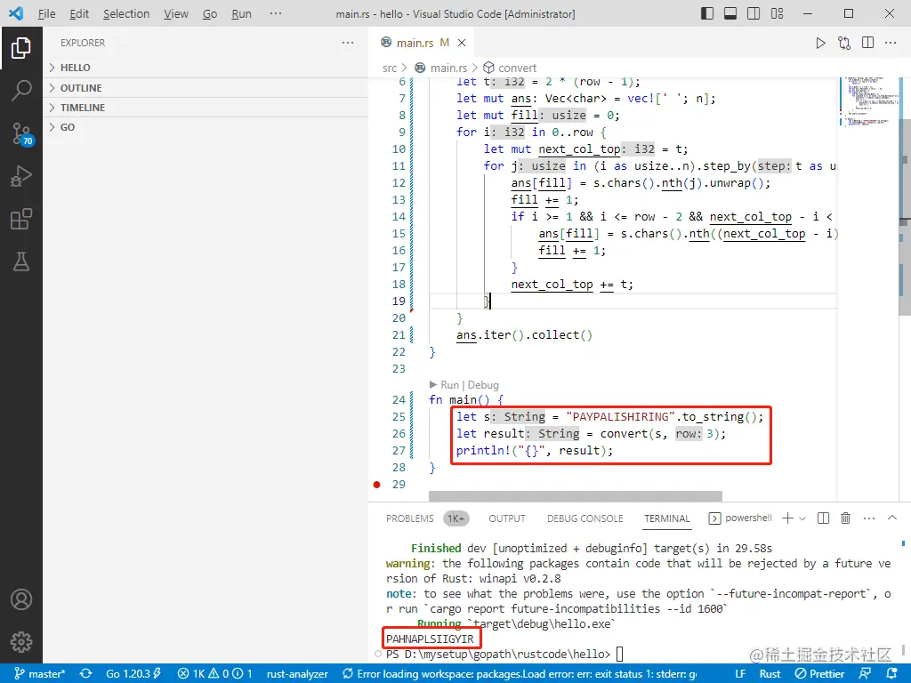The image size is (911, 683).
Task: Click Go 1.20.3 version status item
Action: [x=133, y=674]
